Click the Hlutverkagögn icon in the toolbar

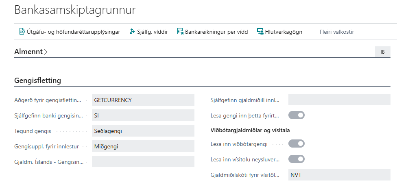pyautogui.click(x=260, y=32)
